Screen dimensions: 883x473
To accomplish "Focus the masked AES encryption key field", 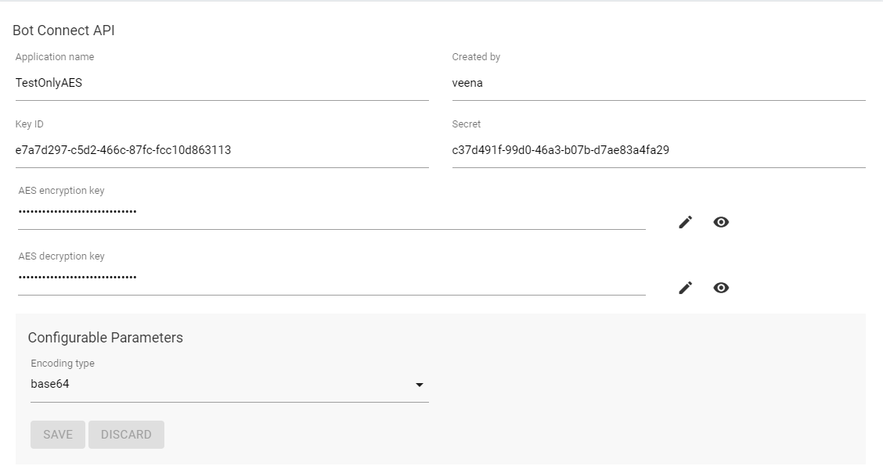I will pyautogui.click(x=330, y=211).
